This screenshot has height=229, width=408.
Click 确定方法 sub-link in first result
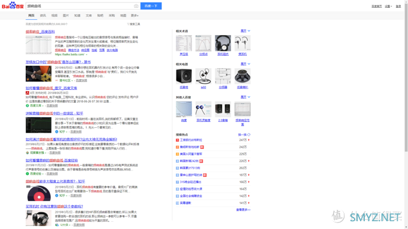(x=73, y=50)
